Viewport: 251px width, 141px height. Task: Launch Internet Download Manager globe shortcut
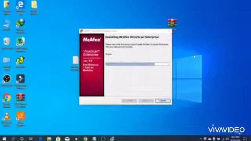point(20,25)
